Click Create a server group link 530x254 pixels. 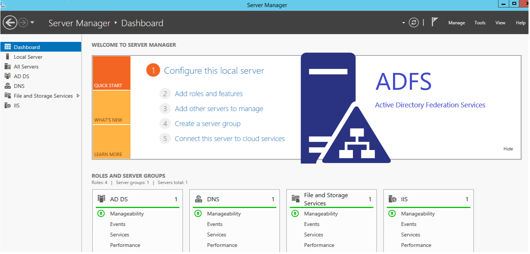[208, 124]
